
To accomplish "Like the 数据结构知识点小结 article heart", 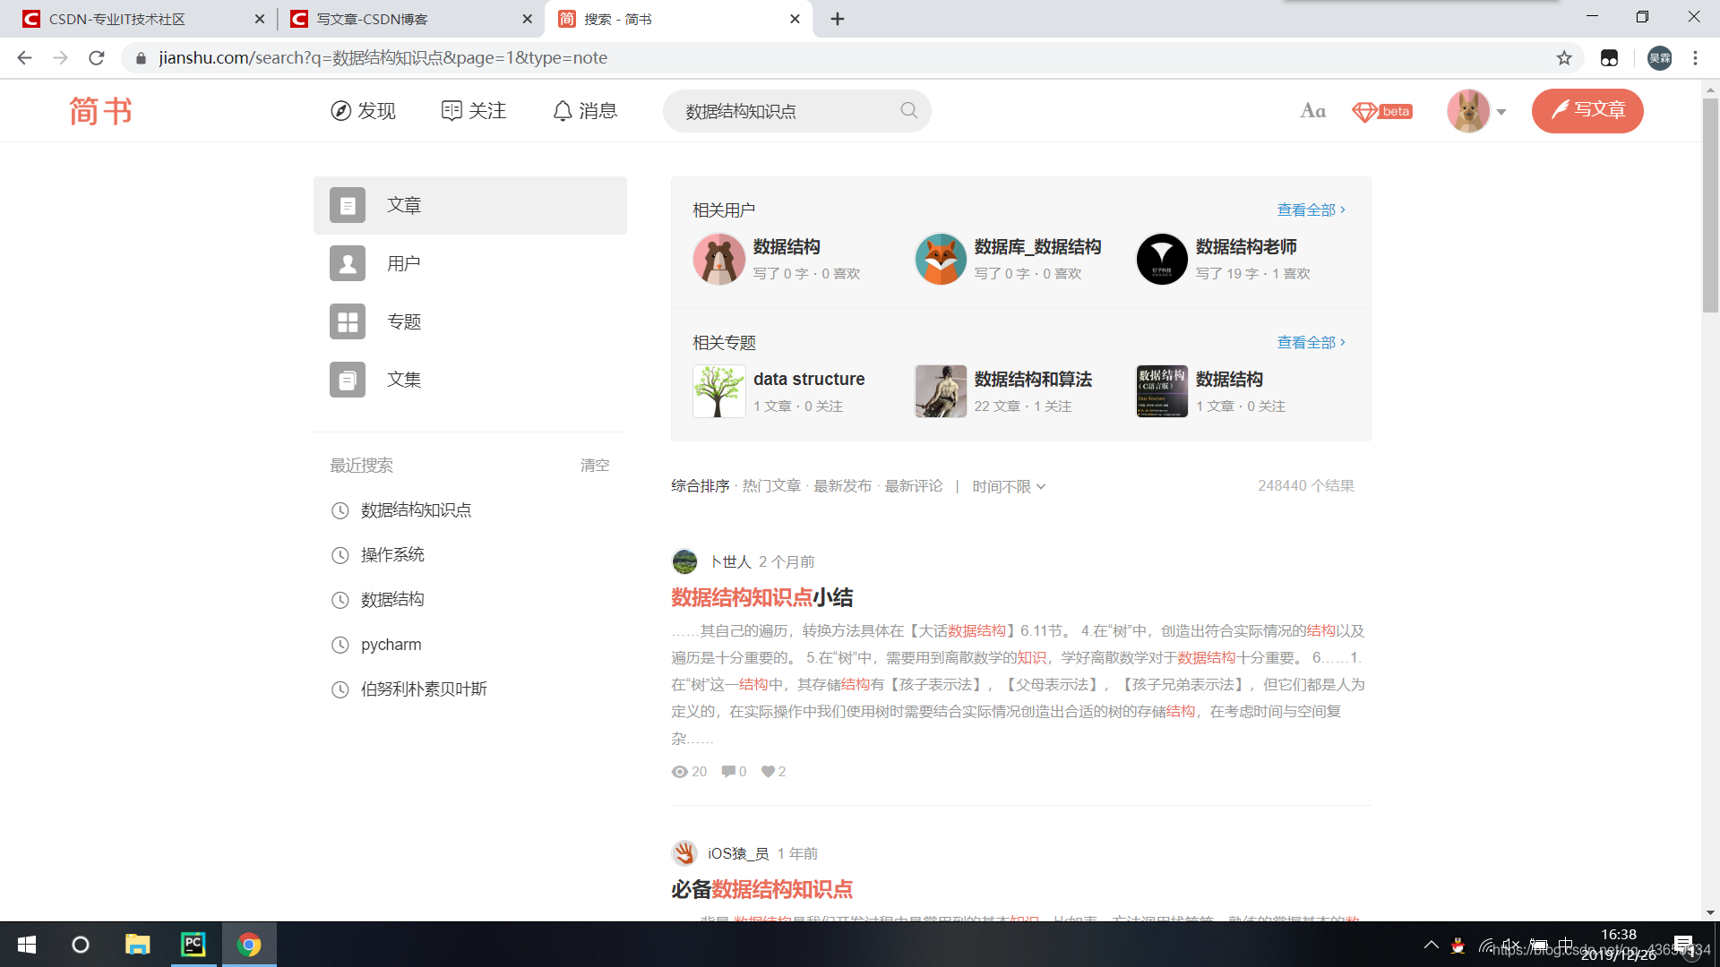I will (x=769, y=771).
